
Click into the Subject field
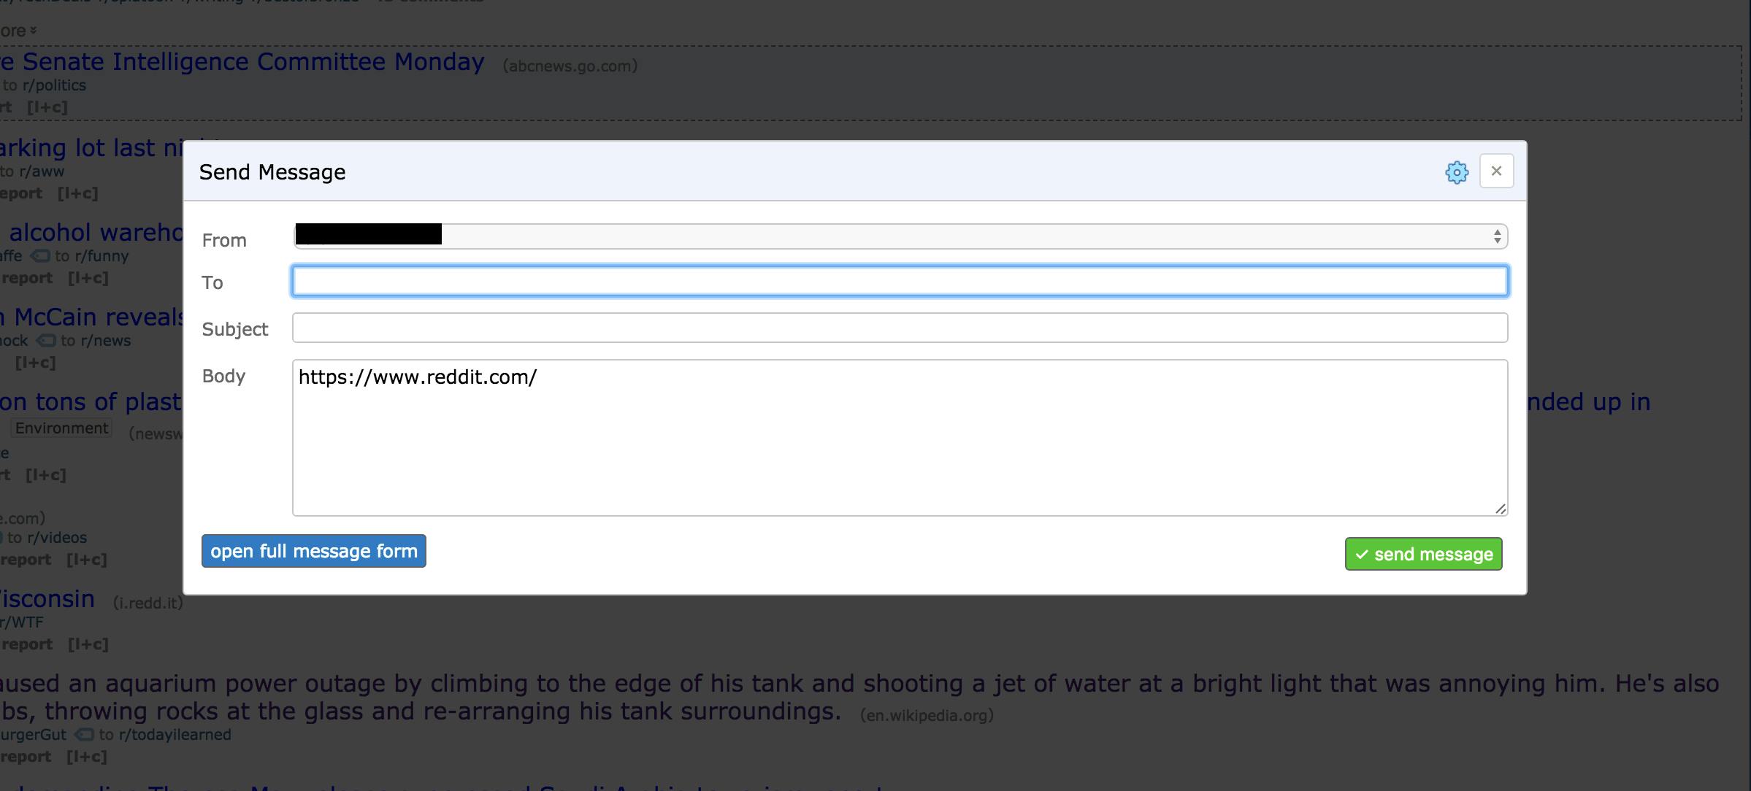pyautogui.click(x=900, y=328)
